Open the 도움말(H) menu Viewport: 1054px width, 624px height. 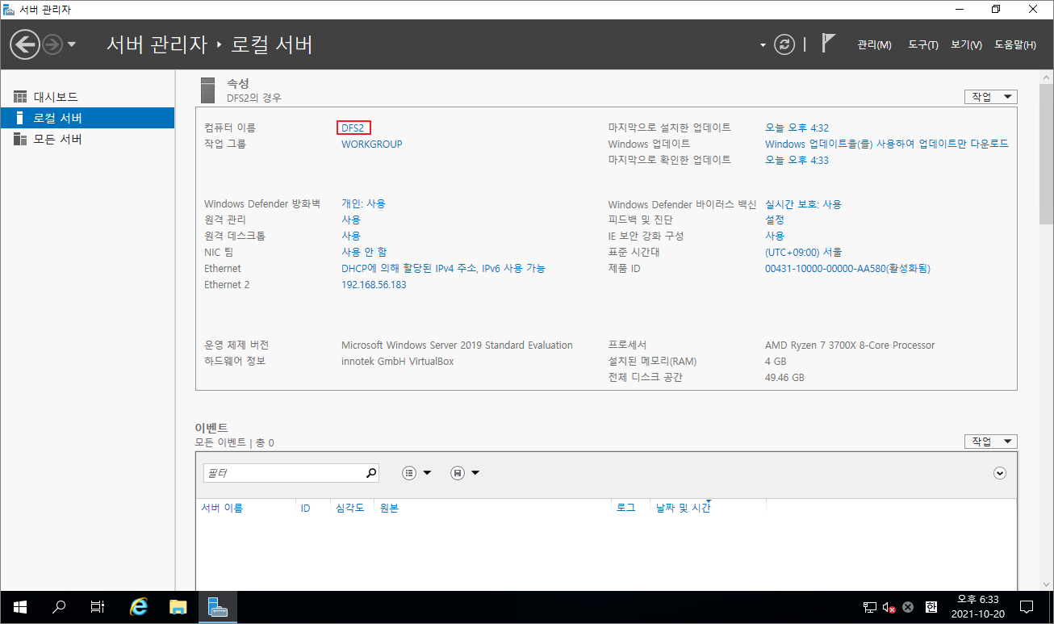tap(1015, 45)
